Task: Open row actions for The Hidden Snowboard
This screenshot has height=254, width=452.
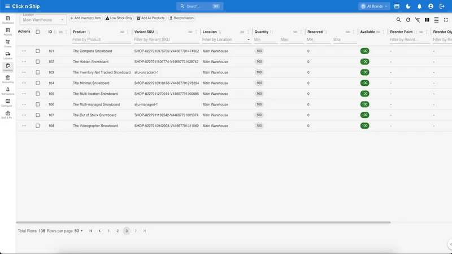Action: (24, 62)
